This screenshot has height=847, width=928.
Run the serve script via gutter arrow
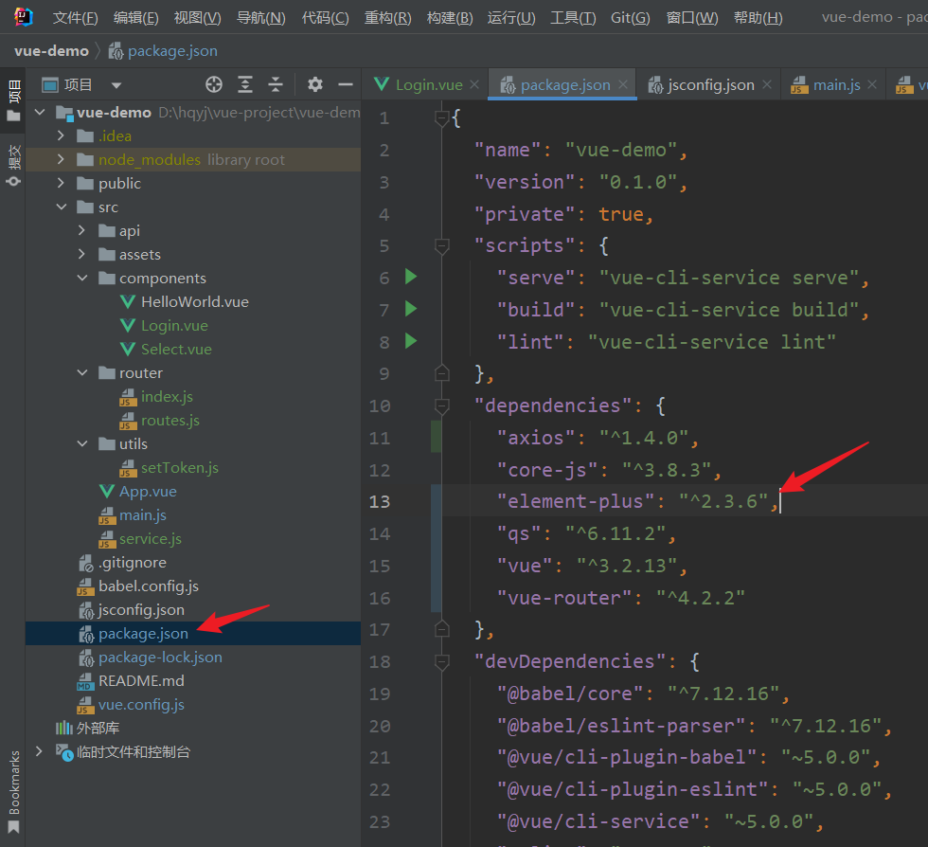[x=410, y=277]
